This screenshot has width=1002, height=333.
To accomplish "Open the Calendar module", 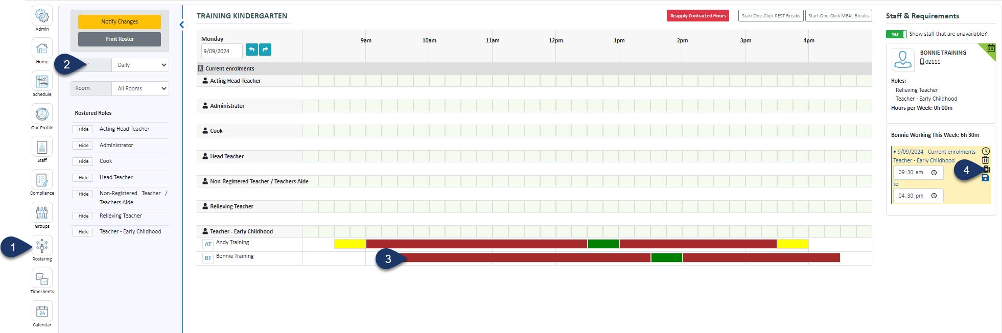I will (x=42, y=311).
